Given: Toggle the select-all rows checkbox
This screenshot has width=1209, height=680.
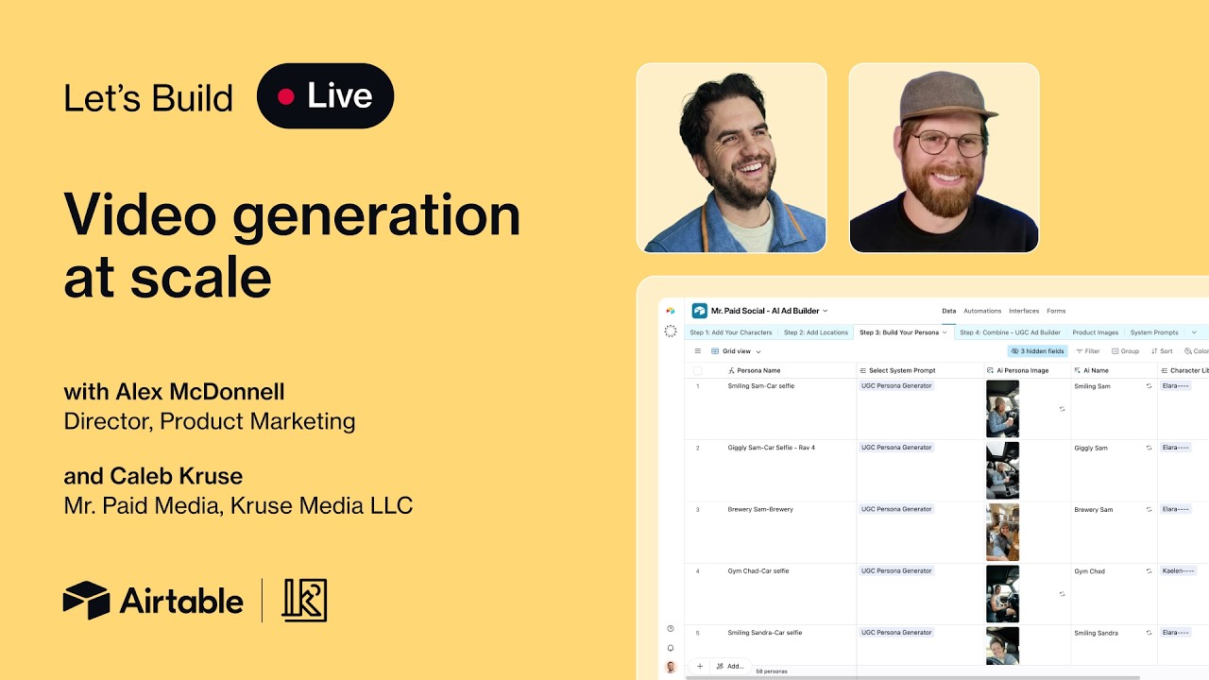Looking at the screenshot, I should [698, 371].
